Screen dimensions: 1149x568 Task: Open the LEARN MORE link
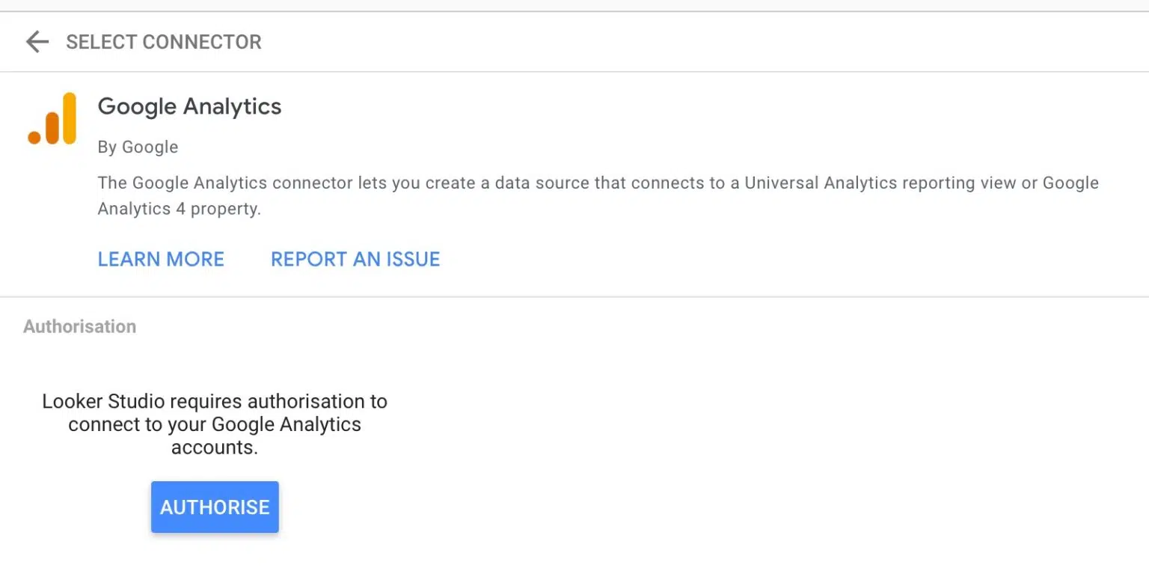[161, 259]
